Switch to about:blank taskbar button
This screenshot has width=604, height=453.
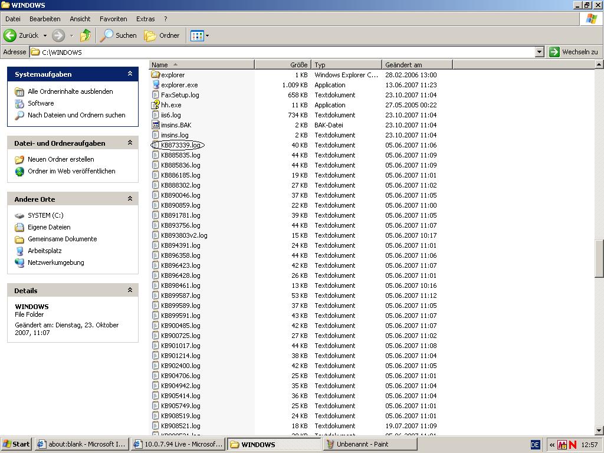click(81, 444)
